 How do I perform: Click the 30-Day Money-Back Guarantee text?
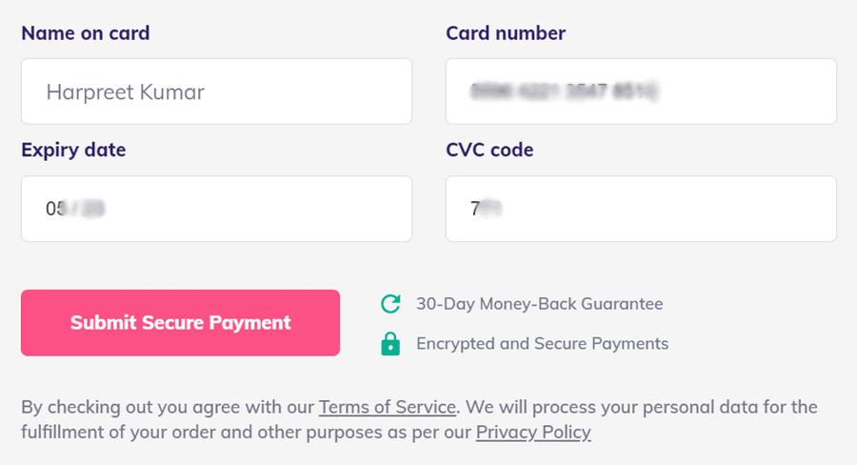coord(540,304)
